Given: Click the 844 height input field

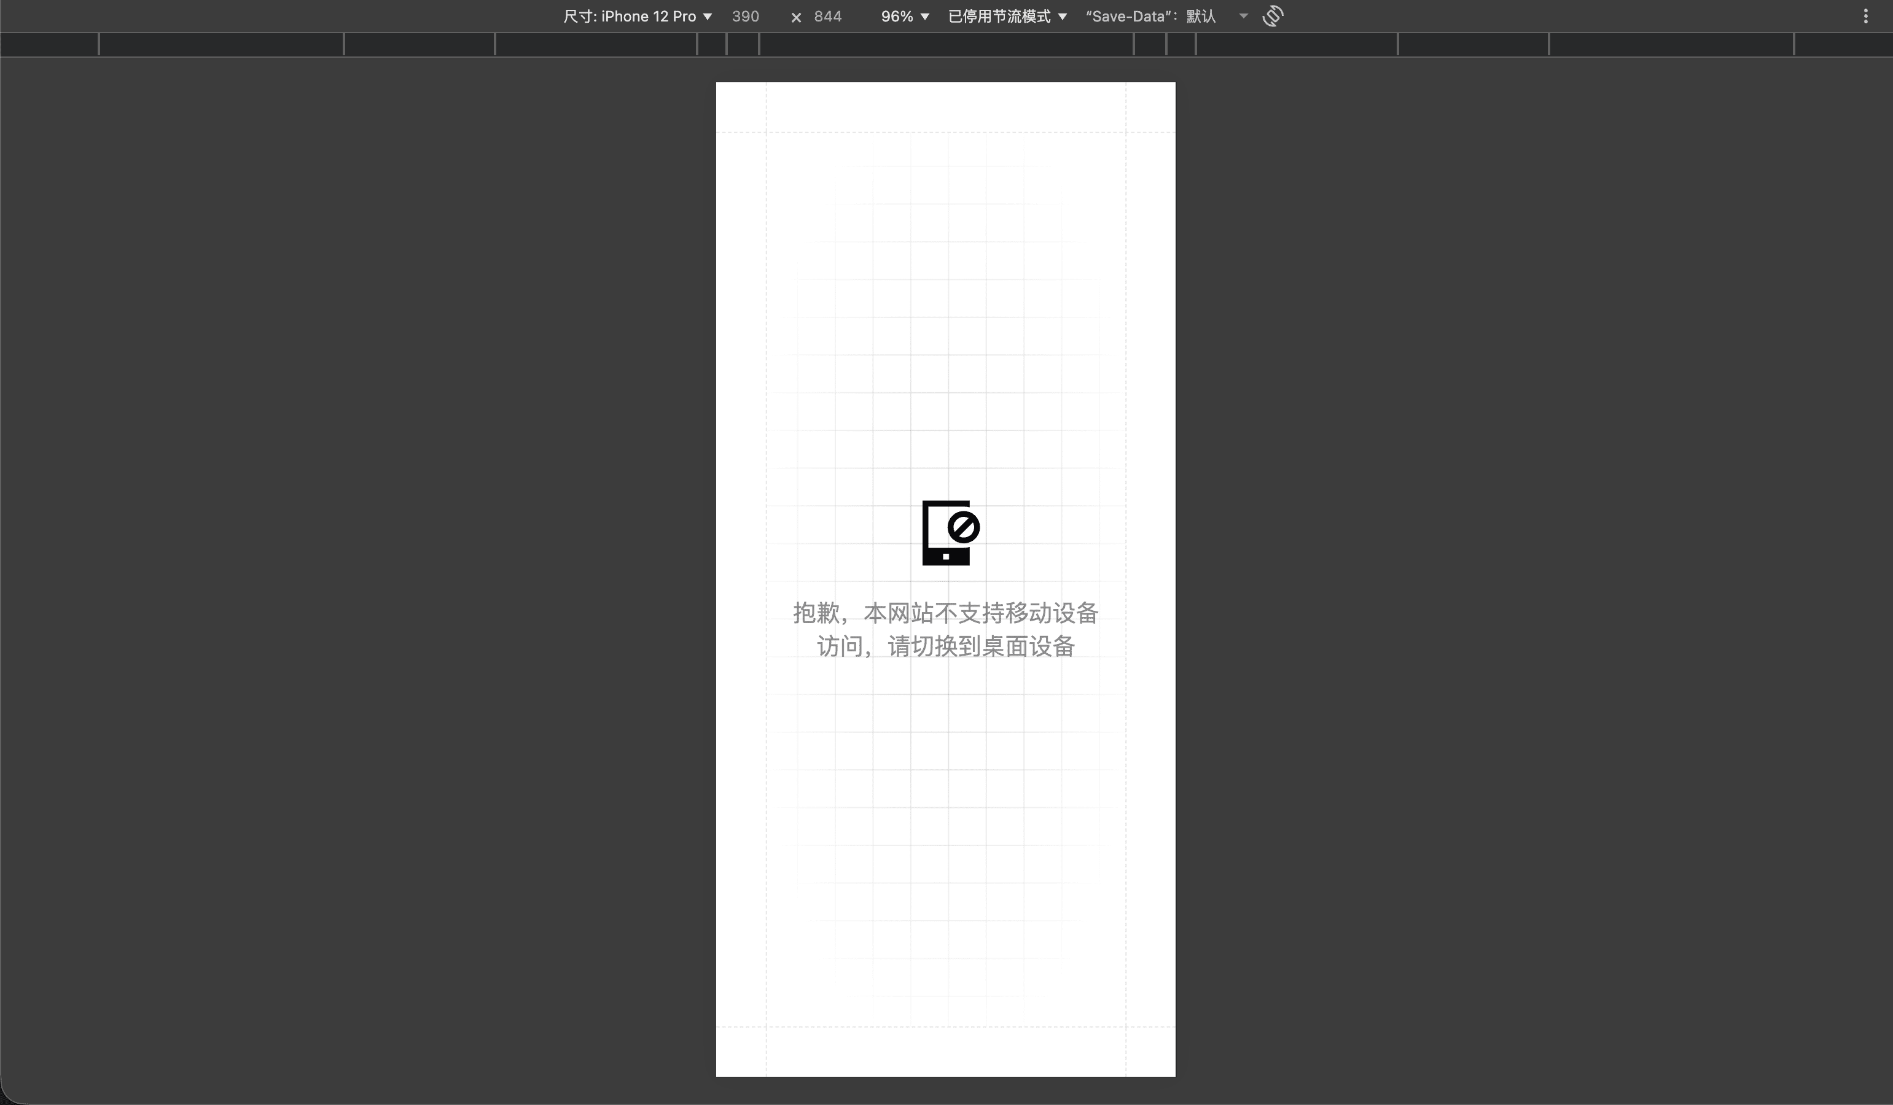Looking at the screenshot, I should click(827, 17).
